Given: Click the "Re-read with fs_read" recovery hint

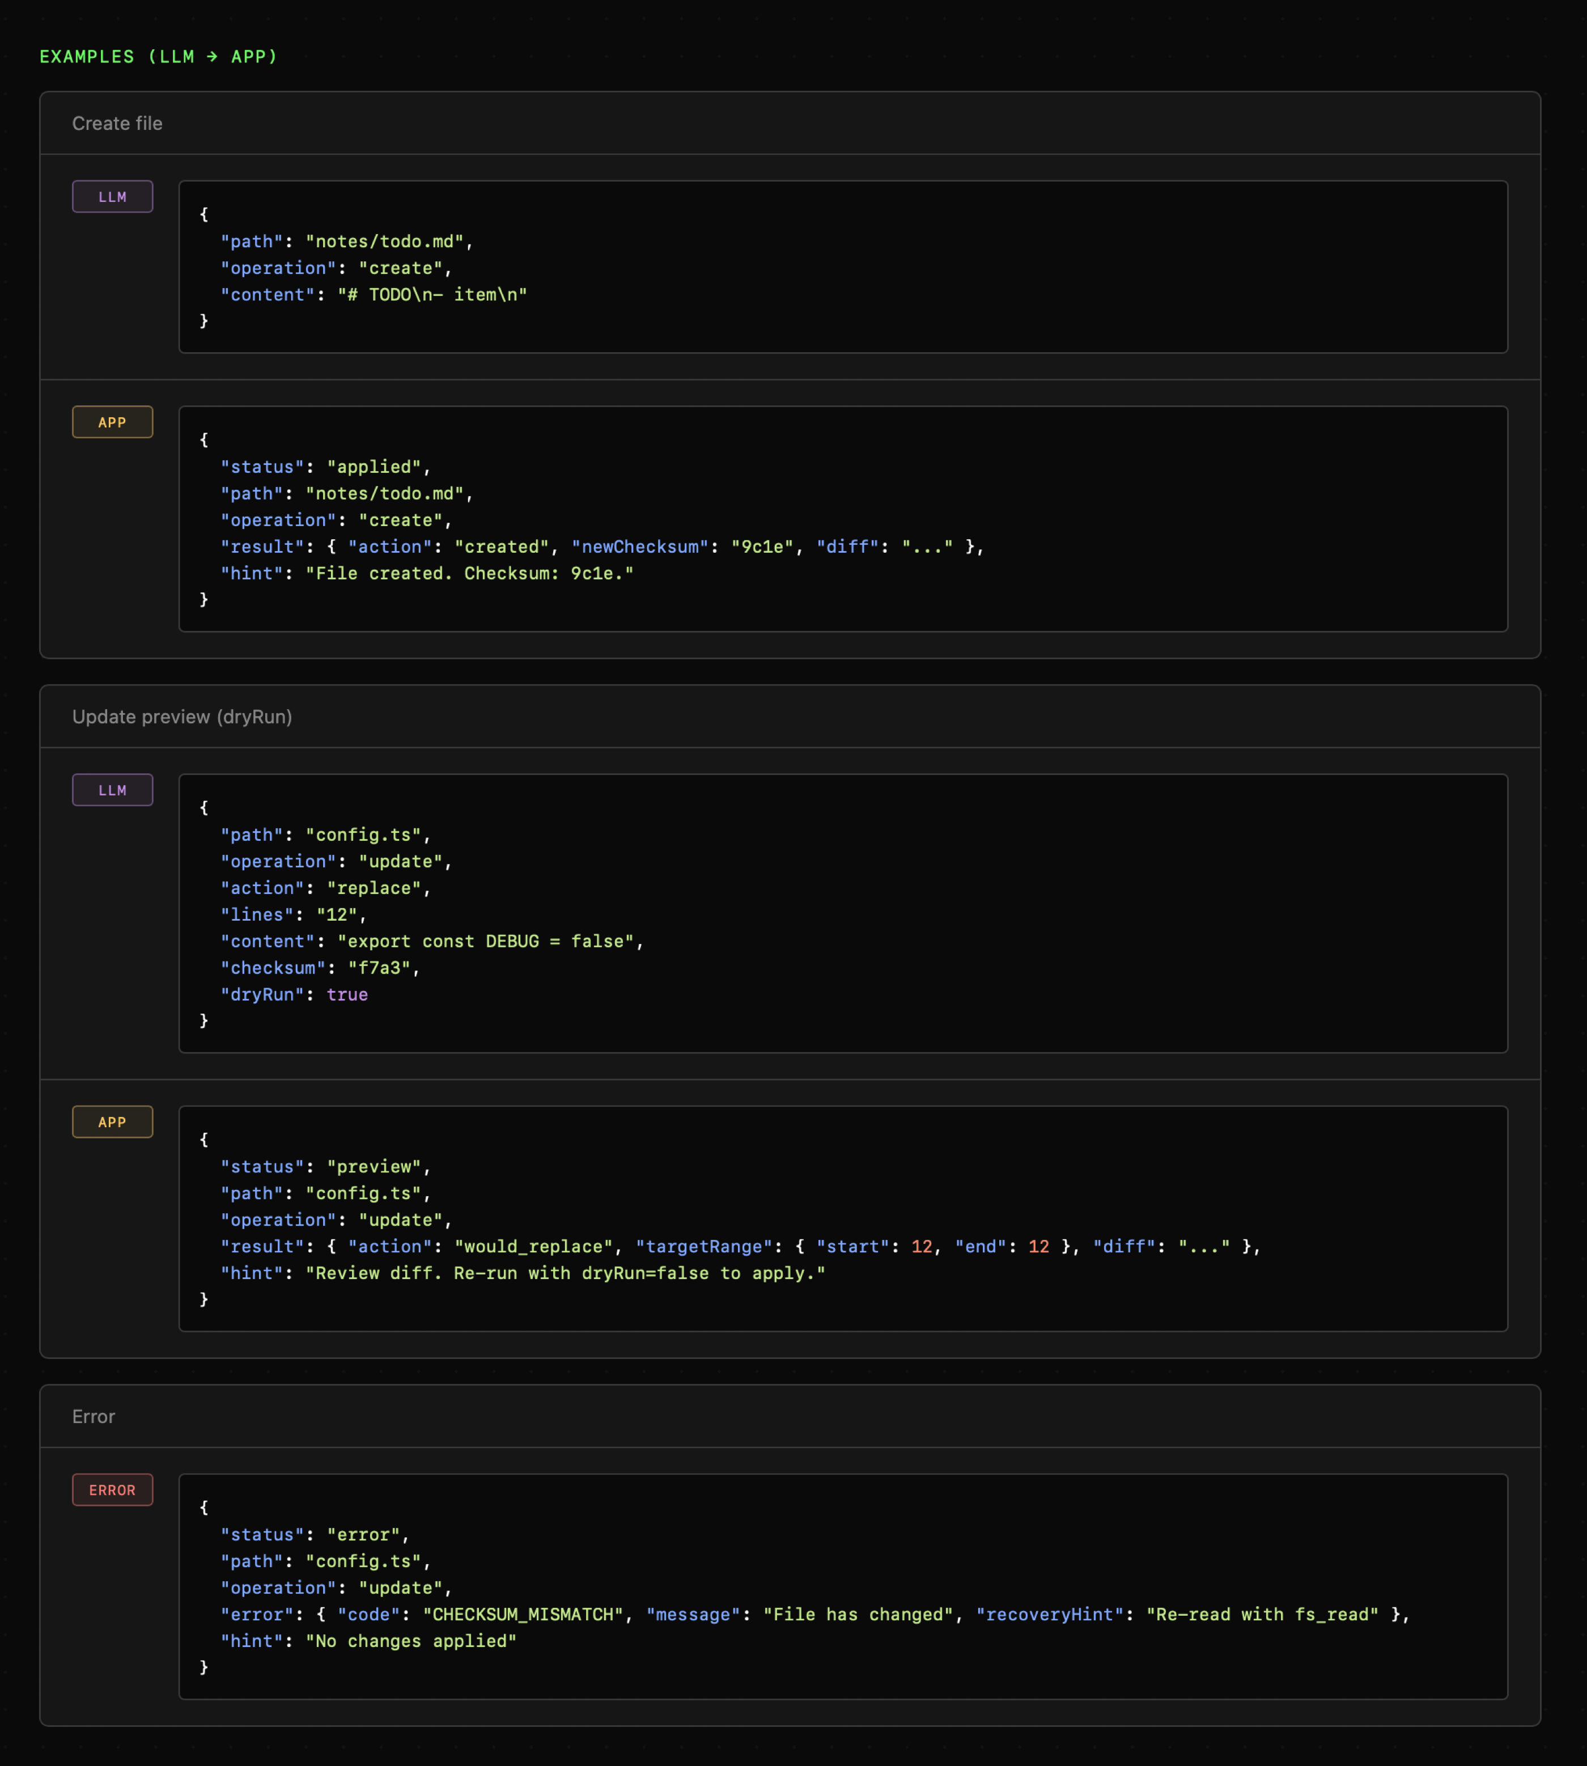Looking at the screenshot, I should pos(1262,1615).
